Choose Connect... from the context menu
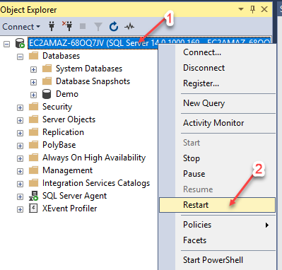 click(217, 52)
